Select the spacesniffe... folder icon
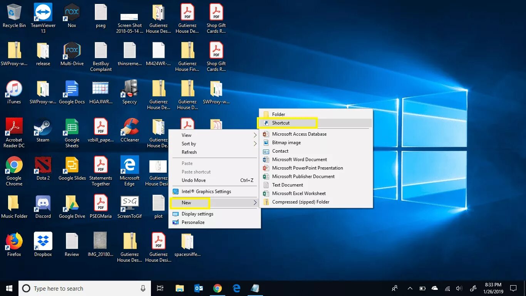This screenshot has height=296, width=526. [188, 245]
